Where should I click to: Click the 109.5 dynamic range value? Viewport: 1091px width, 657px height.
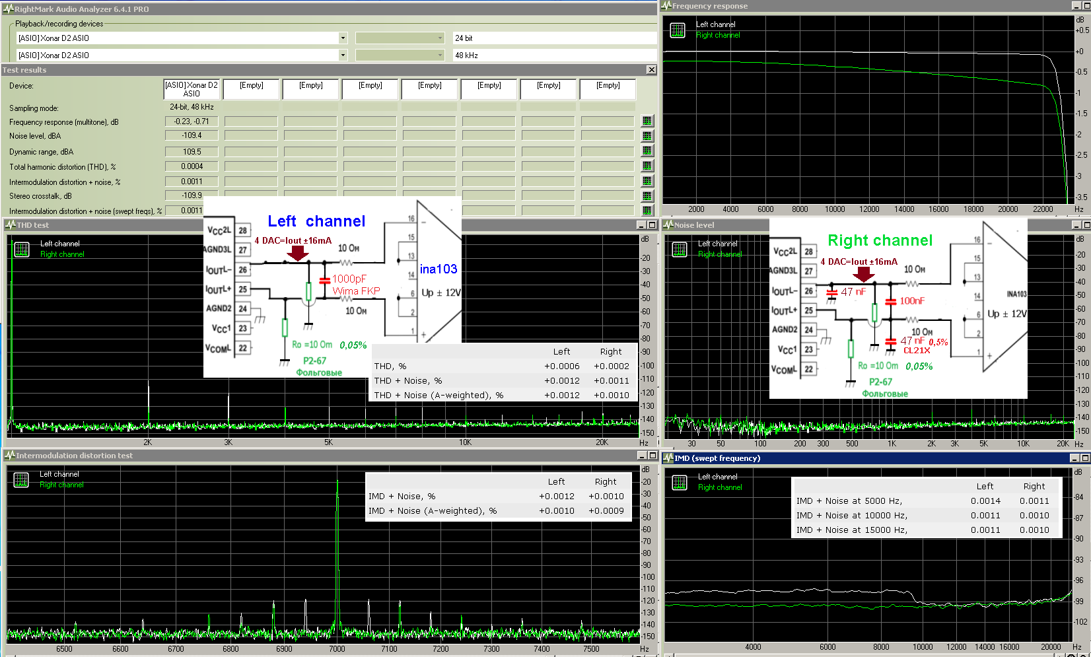coord(192,152)
